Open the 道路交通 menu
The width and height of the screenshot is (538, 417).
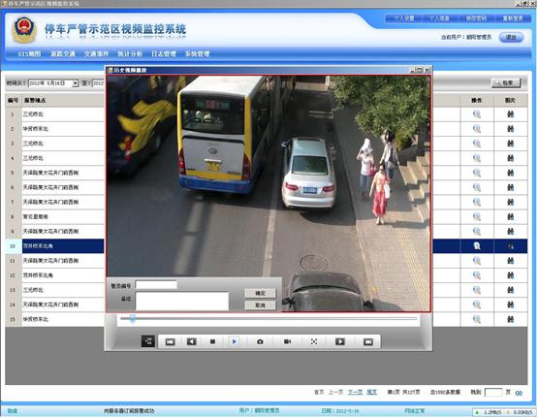63,54
